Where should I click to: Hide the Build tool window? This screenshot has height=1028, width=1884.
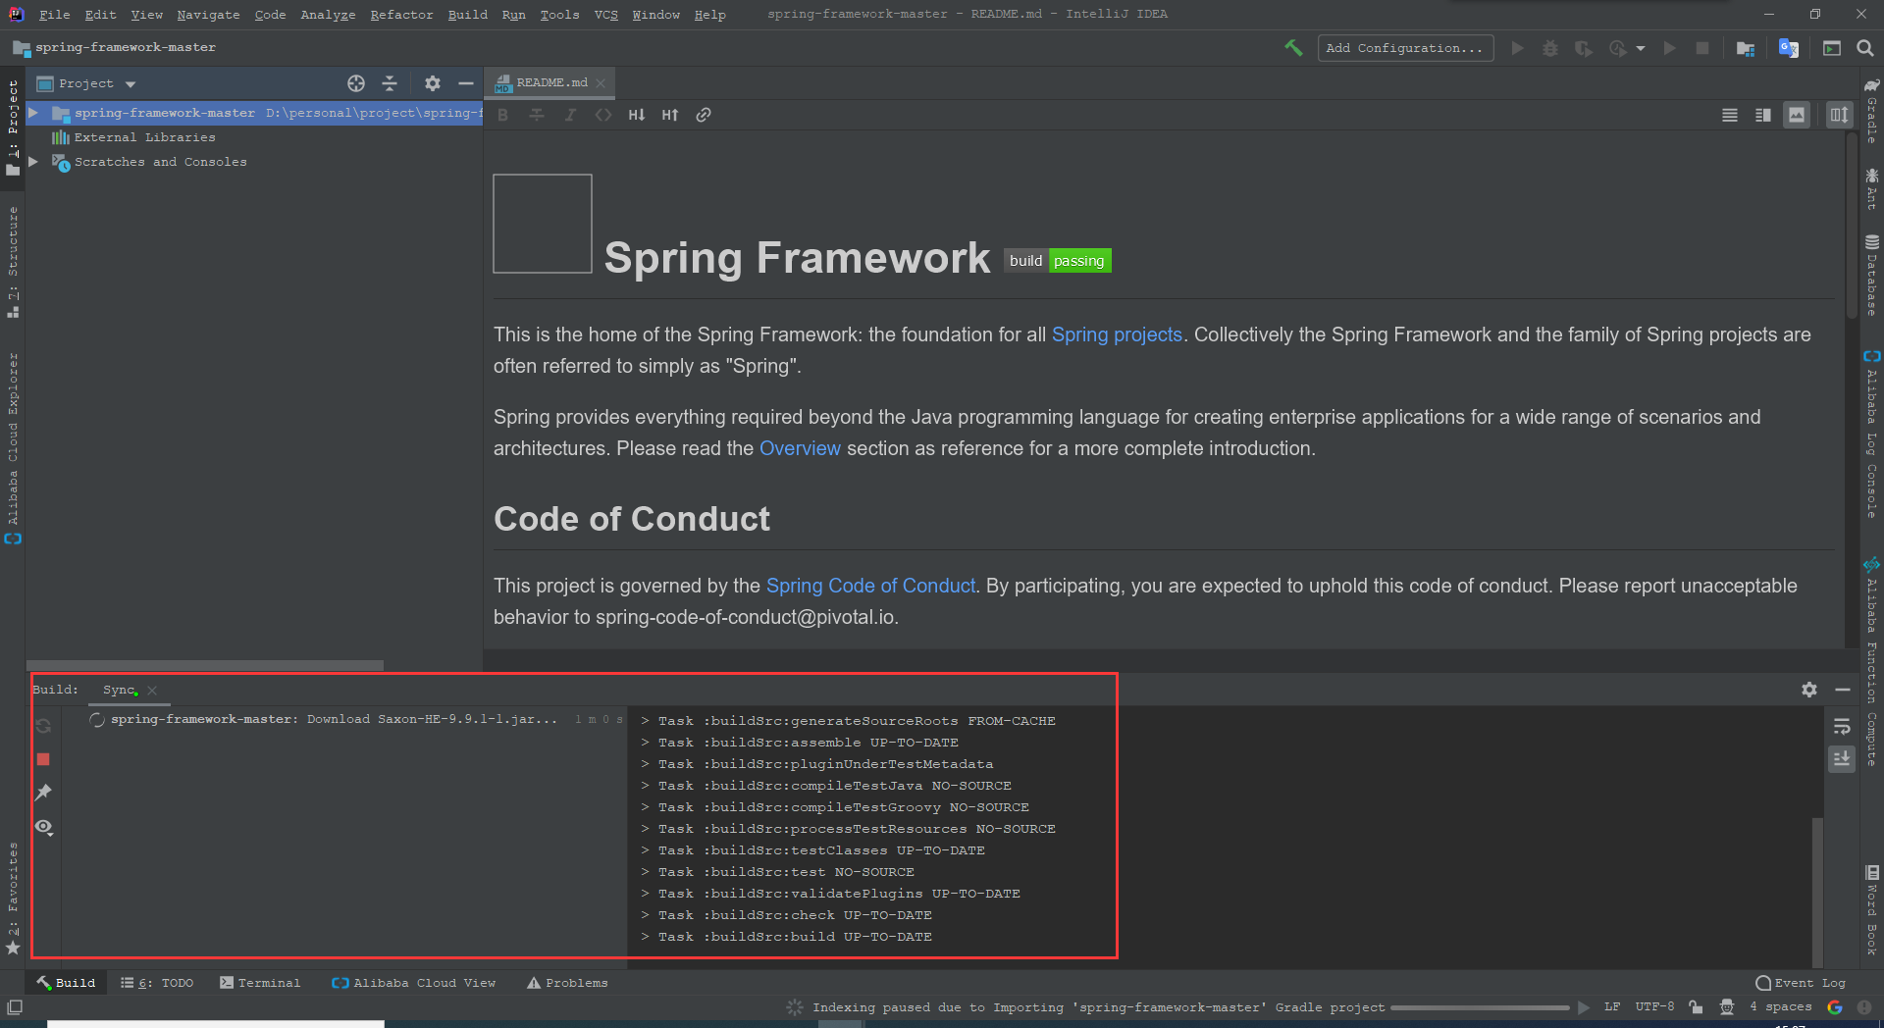tap(1843, 690)
